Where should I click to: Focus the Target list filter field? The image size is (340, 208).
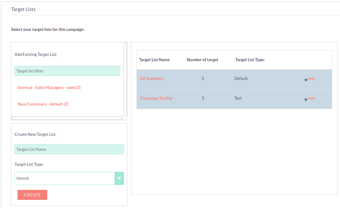coord(67,71)
